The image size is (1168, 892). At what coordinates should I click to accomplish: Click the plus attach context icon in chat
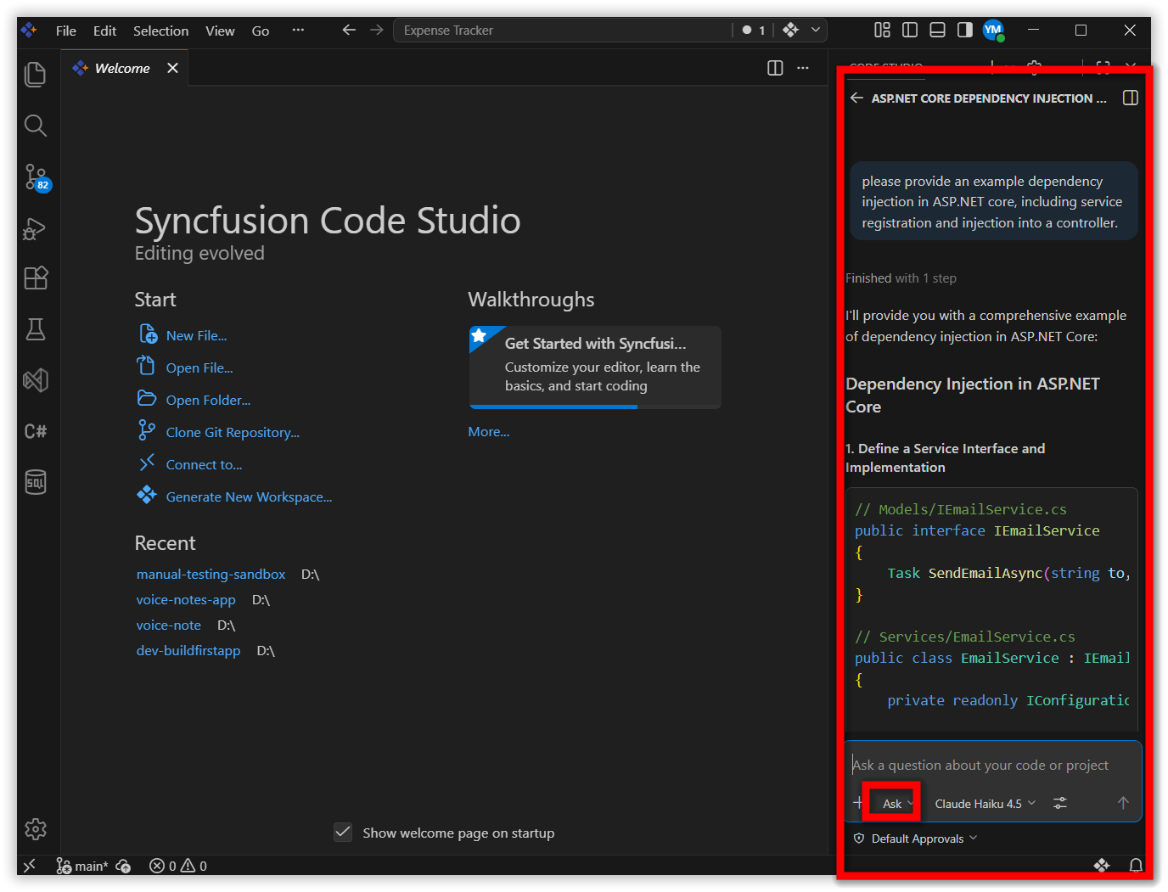(x=857, y=803)
